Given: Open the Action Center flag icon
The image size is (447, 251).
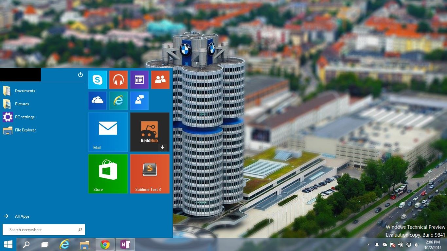Looking at the screenshot, I should (x=392, y=244).
